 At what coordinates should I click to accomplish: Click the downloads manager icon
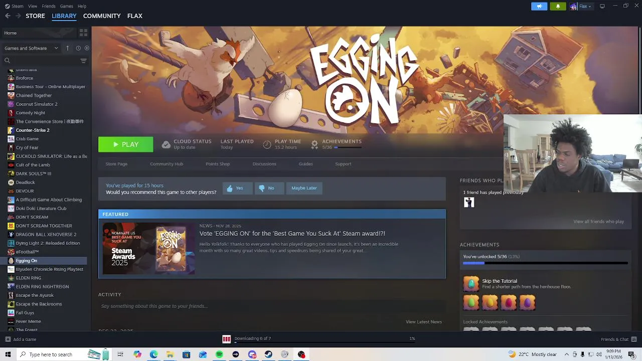tap(226, 339)
